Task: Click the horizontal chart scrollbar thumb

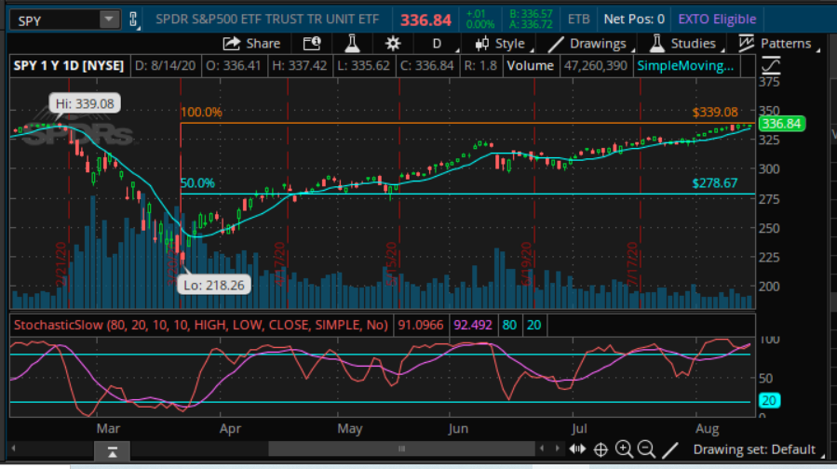Action: 401,449
